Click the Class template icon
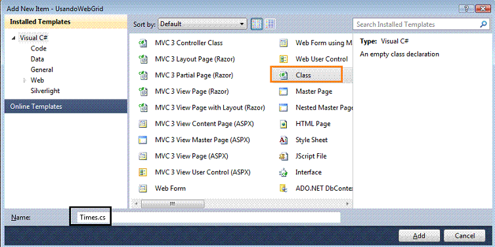The image size is (495, 247). tap(284, 75)
